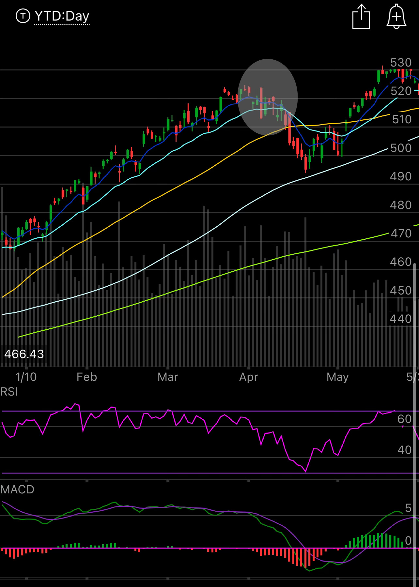The height and width of the screenshot is (587, 419).
Task: Tap the add alert bell icon
Action: point(396,16)
